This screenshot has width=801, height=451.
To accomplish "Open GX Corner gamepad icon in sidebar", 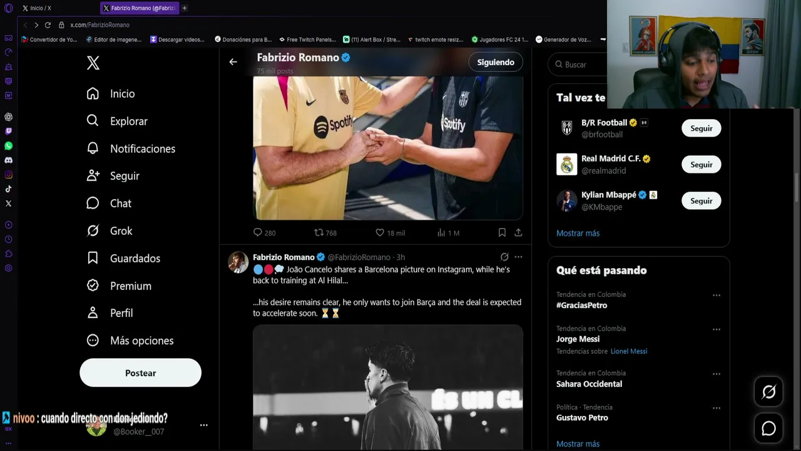I will (x=8, y=38).
